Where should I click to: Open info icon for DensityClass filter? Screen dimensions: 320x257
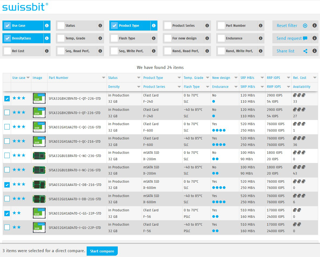pyautogui.click(x=47, y=38)
